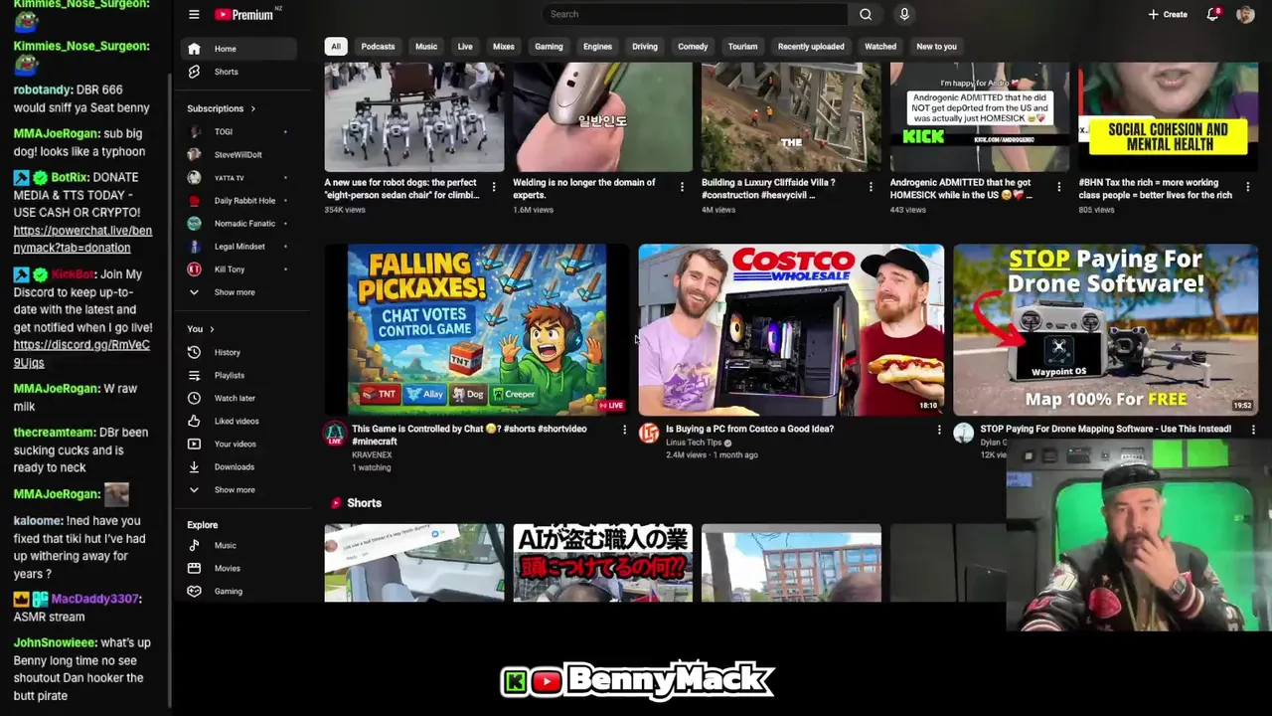The width and height of the screenshot is (1272, 716).
Task: Open Legal Mindset subscription
Action: [238, 246]
